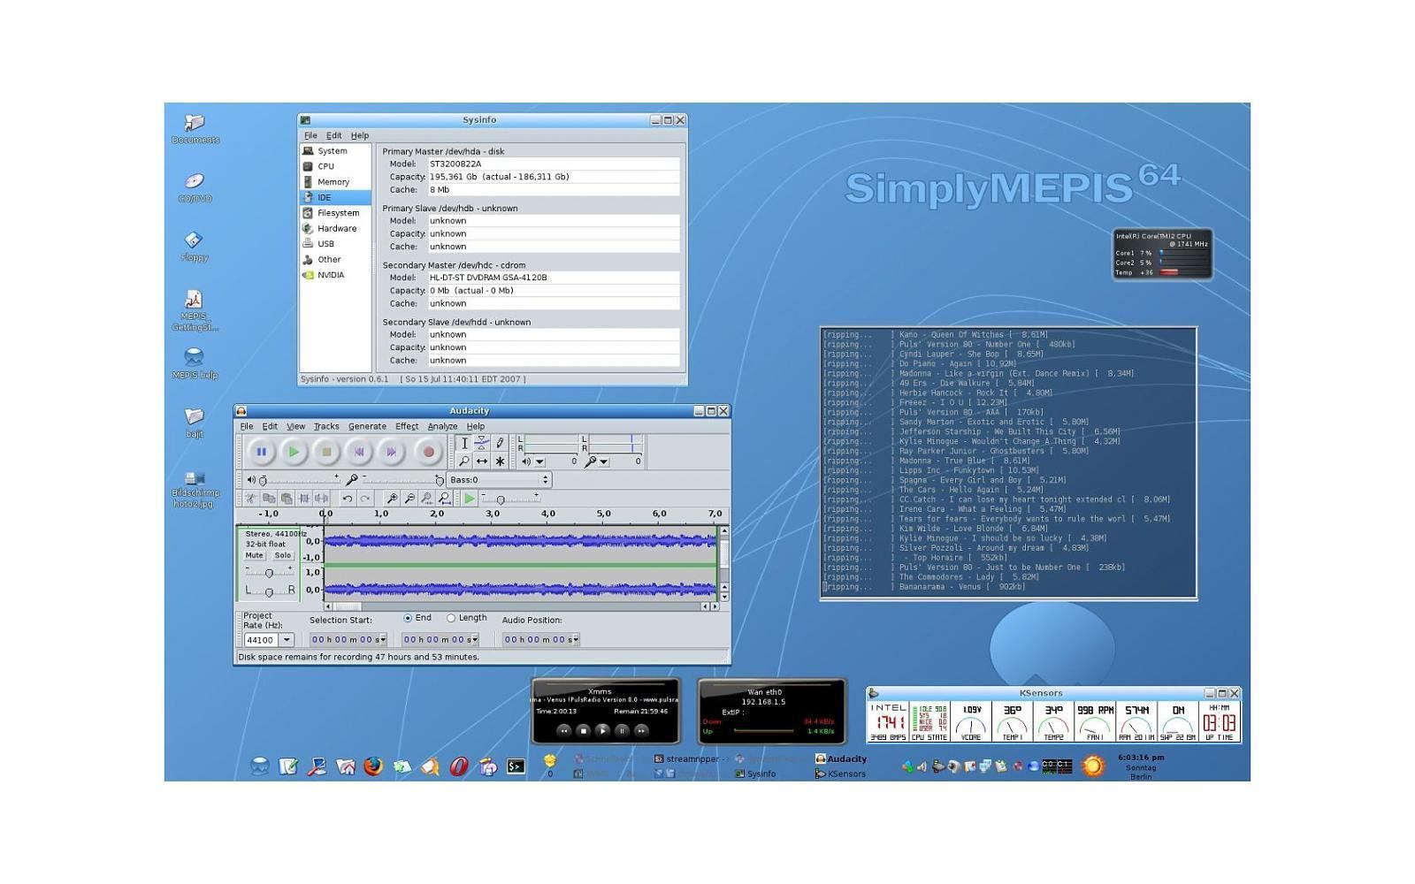This screenshot has height=884, width=1415.
Task: Select NVIDIA in Sysinfo sidebar
Action: pos(335,275)
